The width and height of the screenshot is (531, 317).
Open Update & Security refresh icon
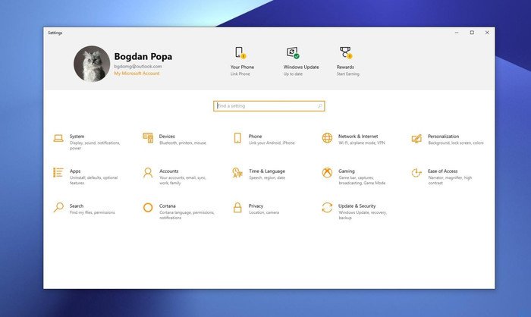pos(327,207)
